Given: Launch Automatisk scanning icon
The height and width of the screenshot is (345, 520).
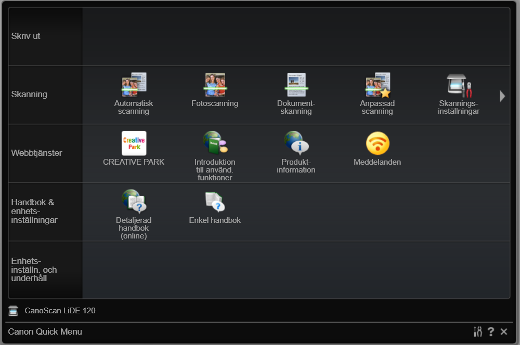Looking at the screenshot, I should coord(134,85).
